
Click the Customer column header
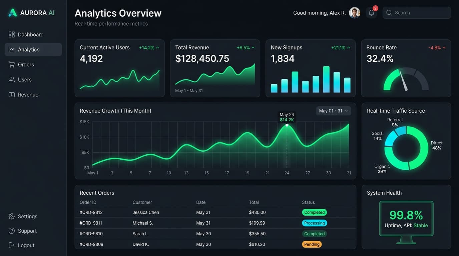pyautogui.click(x=142, y=202)
